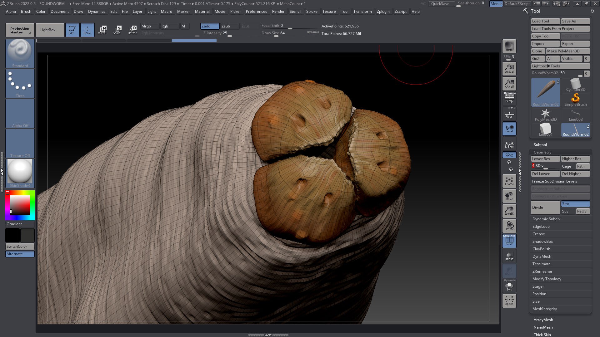This screenshot has height=337, width=600.
Task: Adjust the Z Intensity slider
Action: click(x=229, y=33)
